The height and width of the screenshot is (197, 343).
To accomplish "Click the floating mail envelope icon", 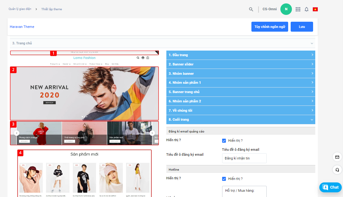I will coord(337,157).
